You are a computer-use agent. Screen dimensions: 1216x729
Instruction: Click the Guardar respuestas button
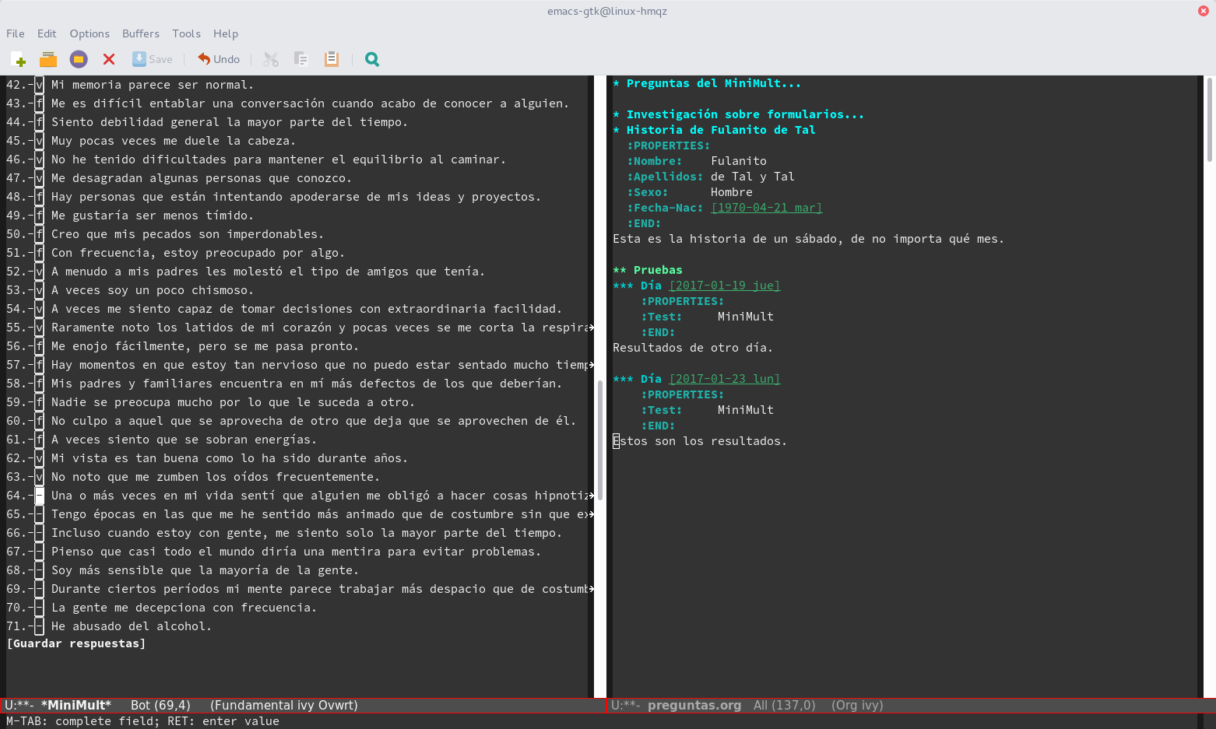click(x=76, y=643)
